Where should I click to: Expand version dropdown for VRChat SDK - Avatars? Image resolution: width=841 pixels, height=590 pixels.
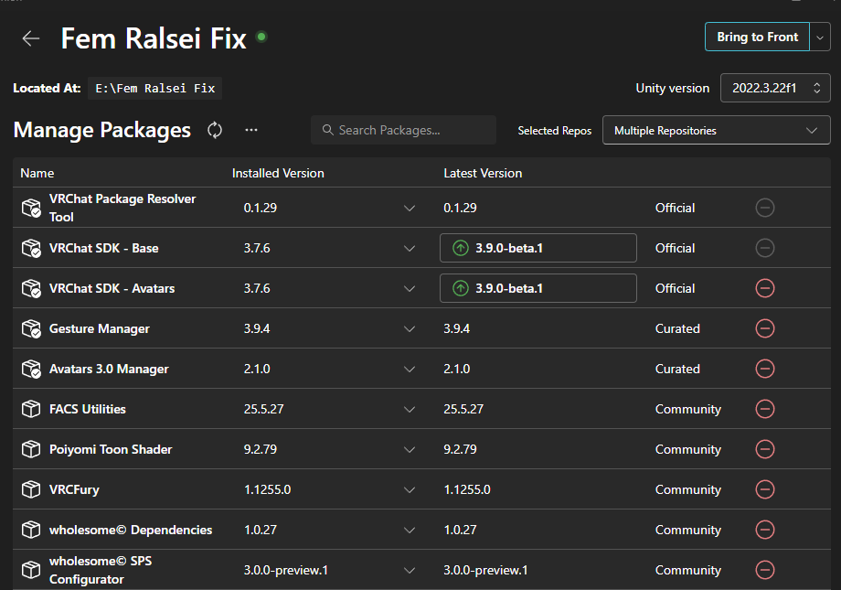410,289
